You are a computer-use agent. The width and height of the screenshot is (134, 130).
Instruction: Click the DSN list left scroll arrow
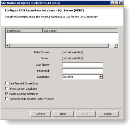(7, 45)
